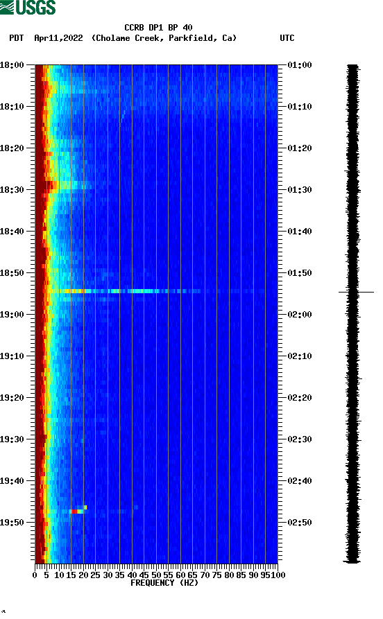The image size is (383, 619).
Task: Click the 18:20 PDT time label
Action: coord(12,148)
